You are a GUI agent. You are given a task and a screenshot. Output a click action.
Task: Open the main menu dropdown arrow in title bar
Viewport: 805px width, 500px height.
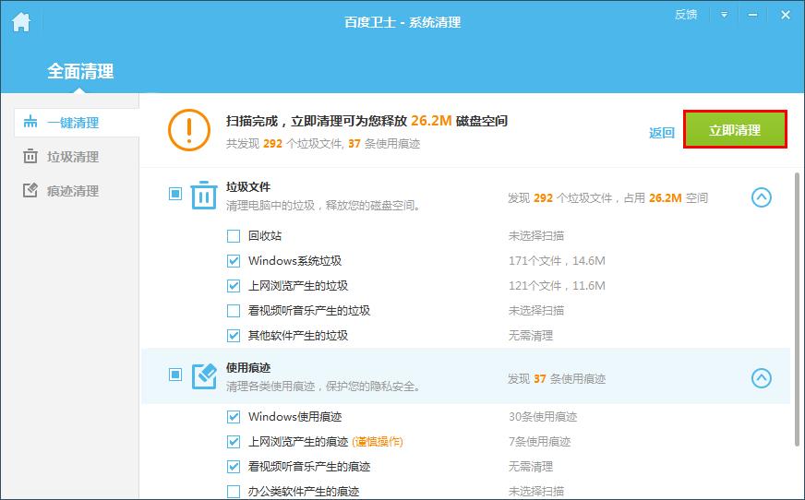coord(724,15)
